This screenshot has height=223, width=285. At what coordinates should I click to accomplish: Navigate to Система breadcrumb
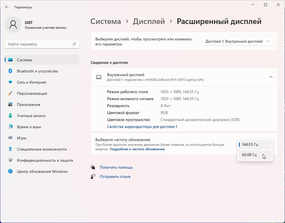coord(106,21)
